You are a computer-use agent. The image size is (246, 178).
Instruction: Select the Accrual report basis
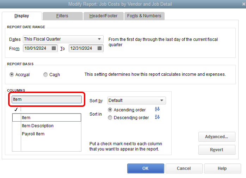click(x=12, y=75)
